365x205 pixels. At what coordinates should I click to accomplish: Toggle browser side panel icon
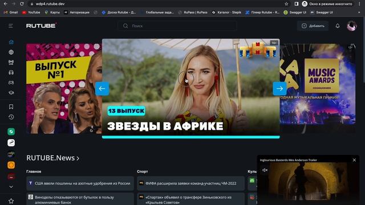[x=297, y=4]
